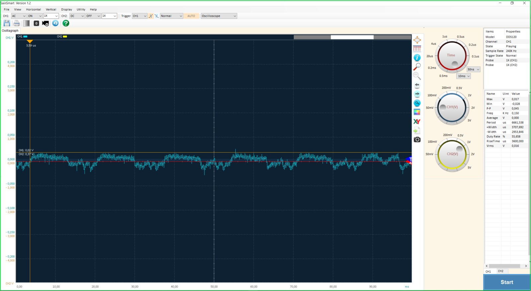Toggle rising edge trigger slope
The width and height of the screenshot is (531, 291).
[151, 16]
